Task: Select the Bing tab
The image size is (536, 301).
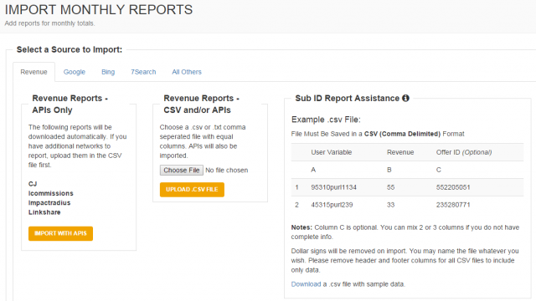Action: coord(108,72)
